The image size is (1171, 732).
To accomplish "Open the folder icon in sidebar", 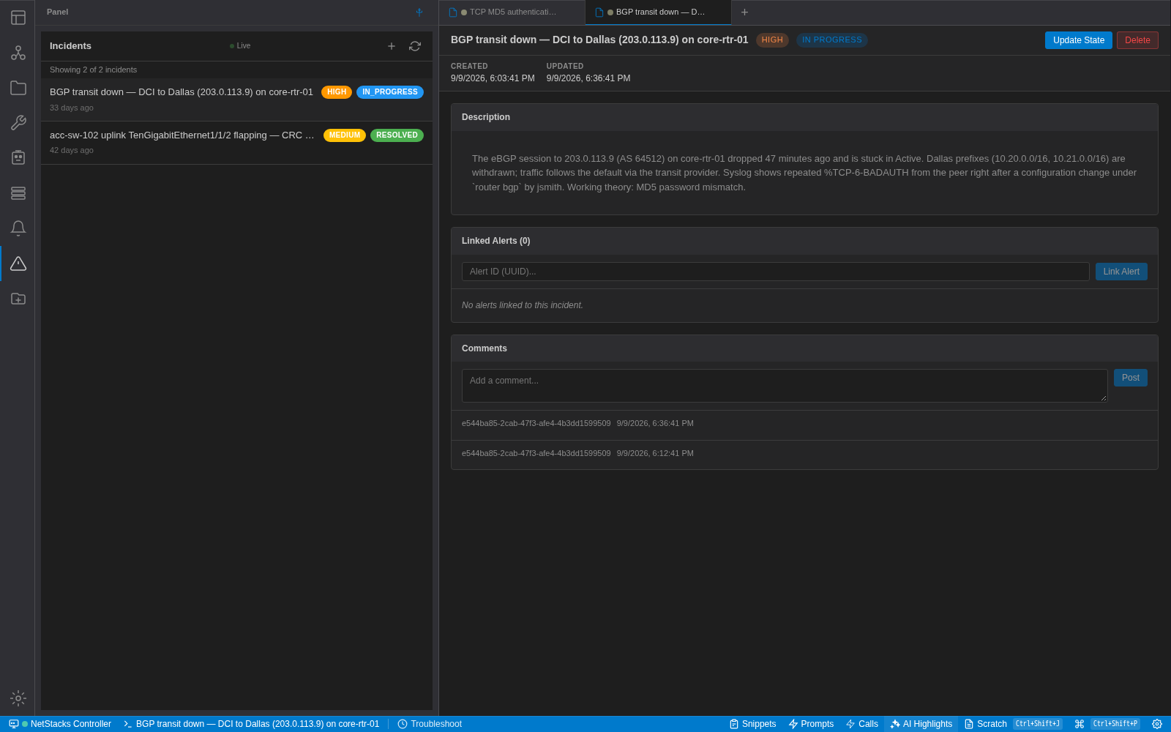I will pos(18,88).
